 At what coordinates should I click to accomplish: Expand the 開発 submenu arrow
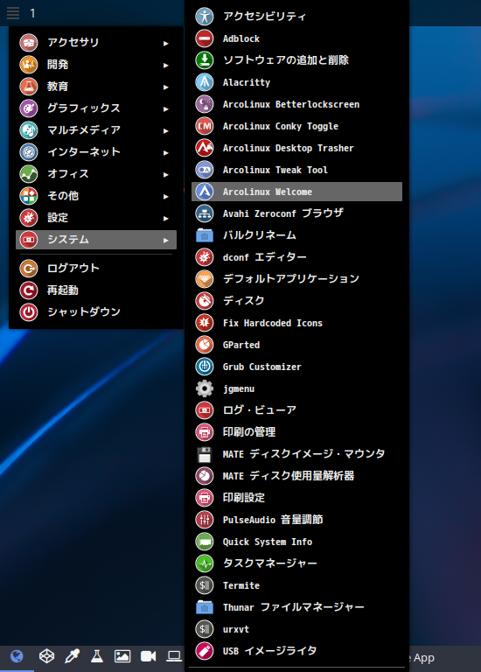coord(166,65)
